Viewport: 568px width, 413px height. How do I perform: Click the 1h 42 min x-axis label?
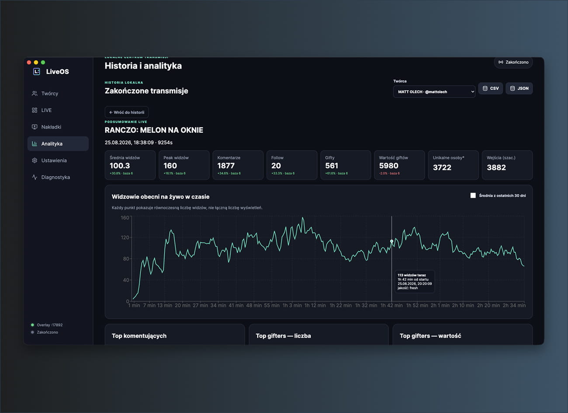coord(391,306)
